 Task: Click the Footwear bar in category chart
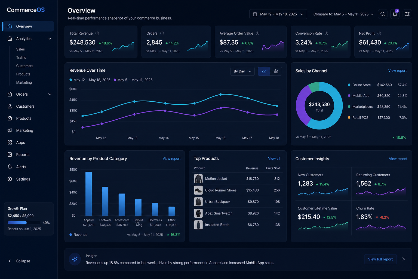105,201
